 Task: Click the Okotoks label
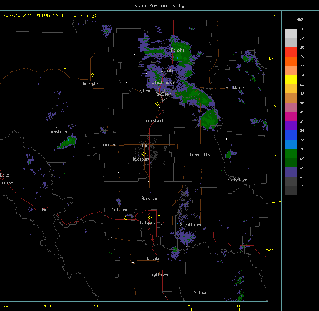152,259
